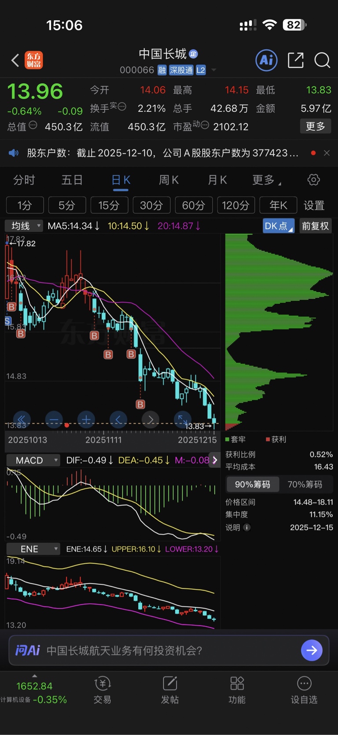Select the 70%筹码 toggle
Screen dimensions: 338x735
(305, 484)
